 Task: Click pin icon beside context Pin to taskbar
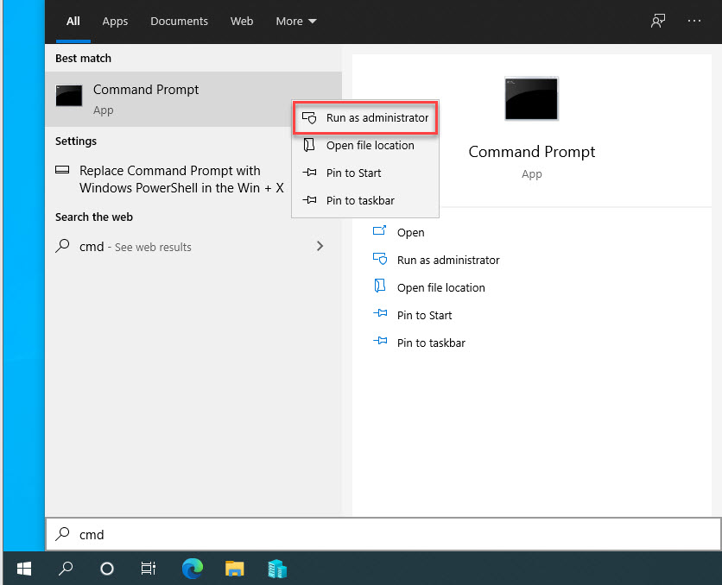click(x=309, y=200)
